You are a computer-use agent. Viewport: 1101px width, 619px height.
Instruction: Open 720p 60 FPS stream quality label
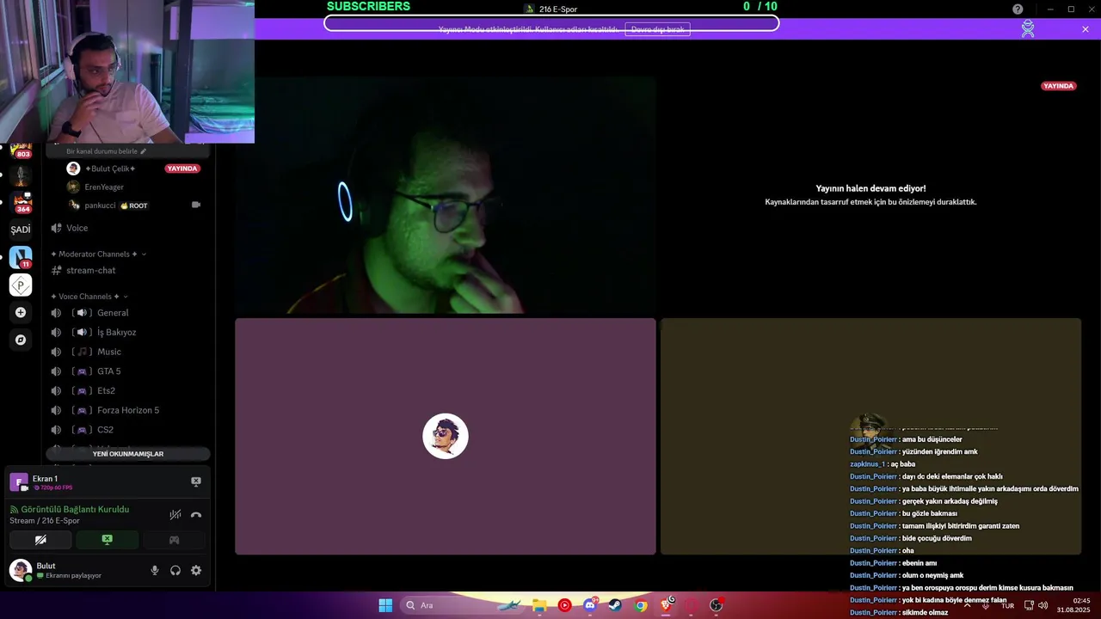coord(53,487)
